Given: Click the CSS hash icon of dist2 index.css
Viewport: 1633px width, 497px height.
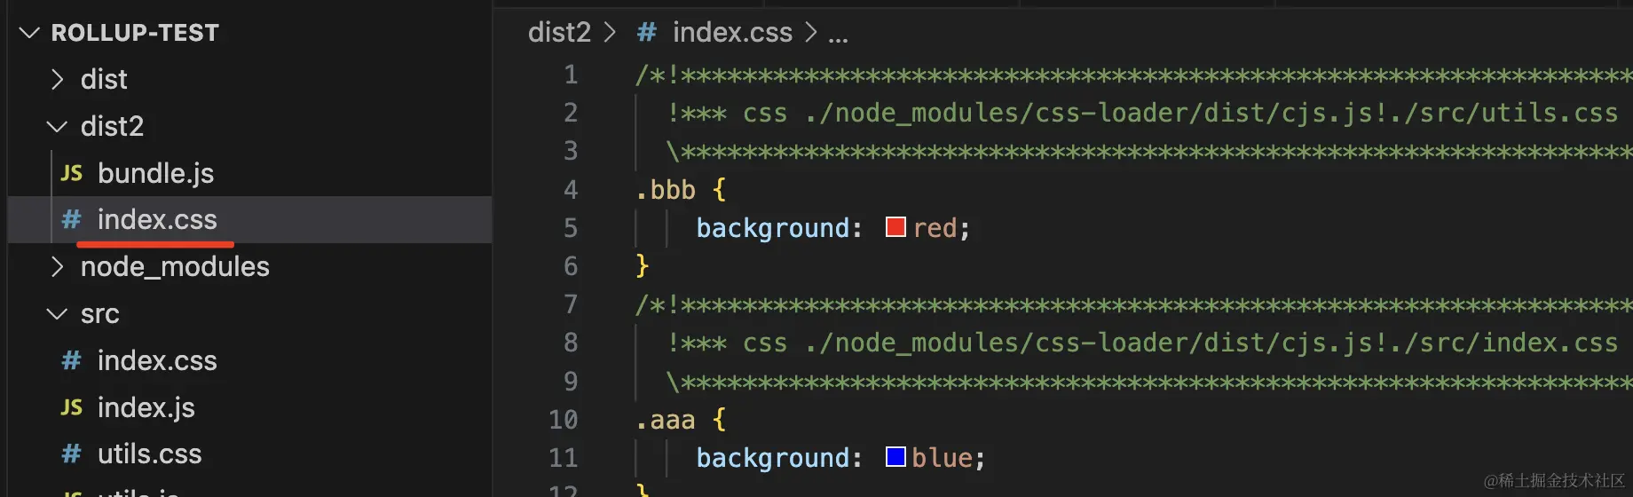Looking at the screenshot, I should point(72,219).
